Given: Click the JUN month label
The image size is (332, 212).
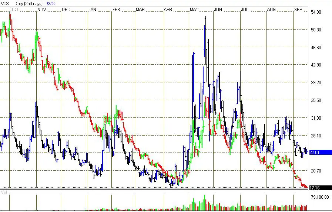Looking at the screenshot, I should click(x=218, y=10).
